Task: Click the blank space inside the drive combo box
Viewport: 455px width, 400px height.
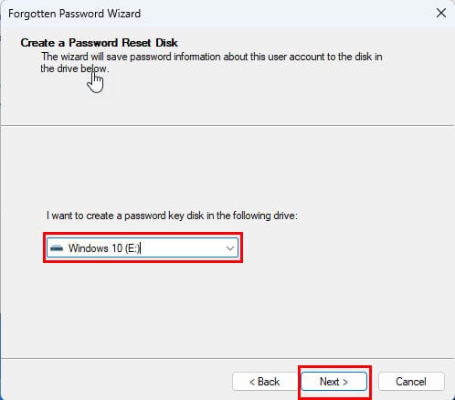Action: (x=183, y=248)
